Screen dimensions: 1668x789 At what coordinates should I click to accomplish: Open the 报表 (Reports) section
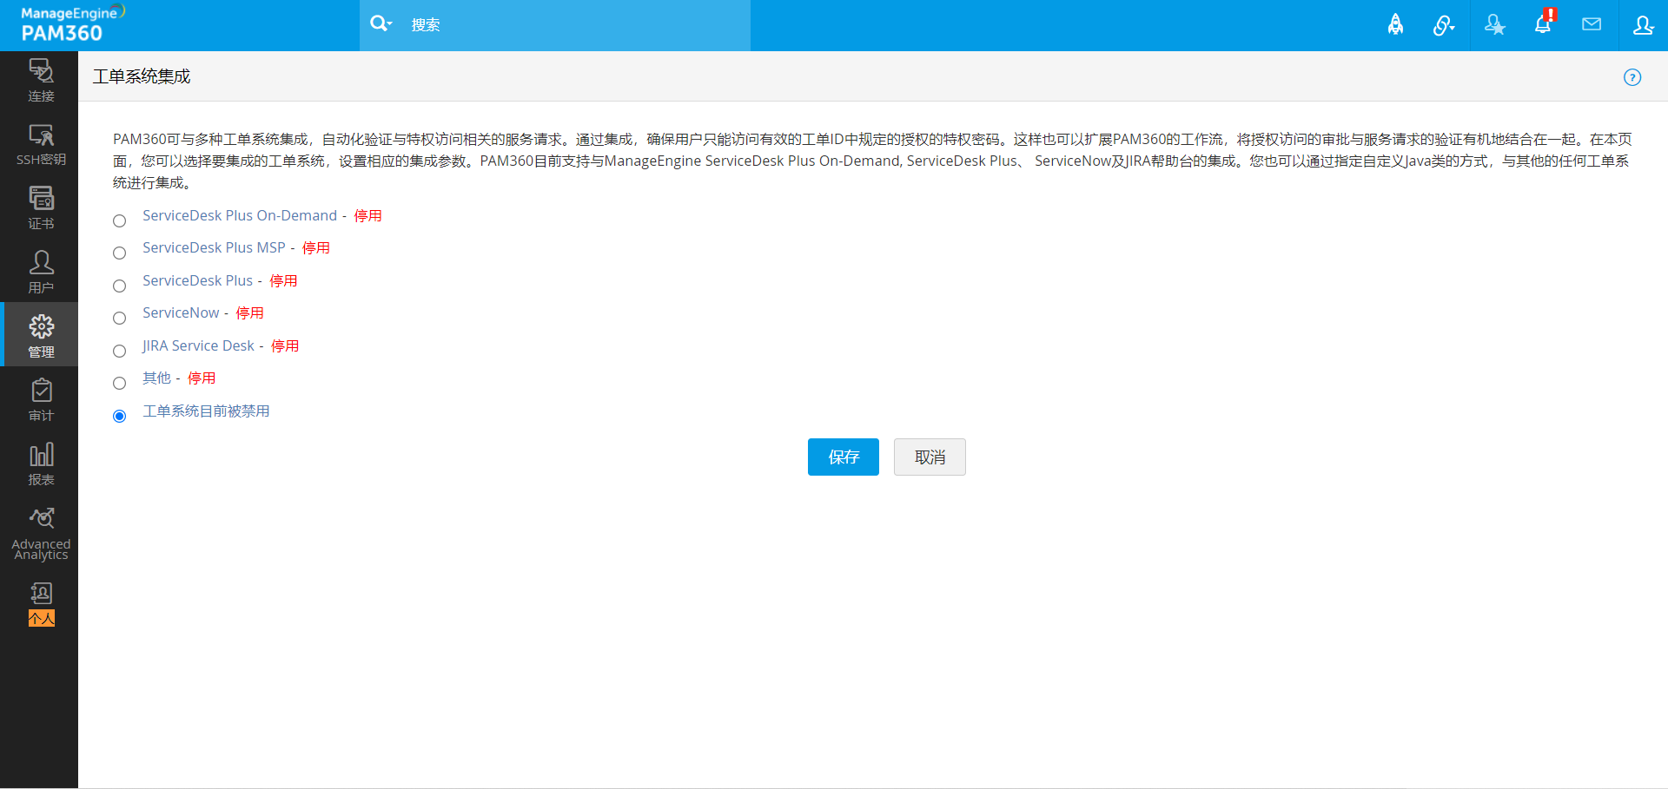coord(41,464)
